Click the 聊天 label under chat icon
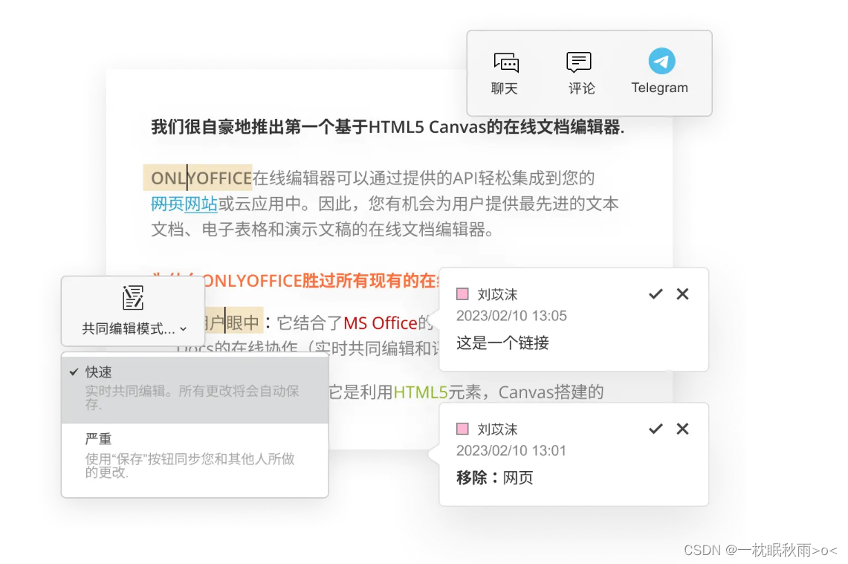 [504, 88]
